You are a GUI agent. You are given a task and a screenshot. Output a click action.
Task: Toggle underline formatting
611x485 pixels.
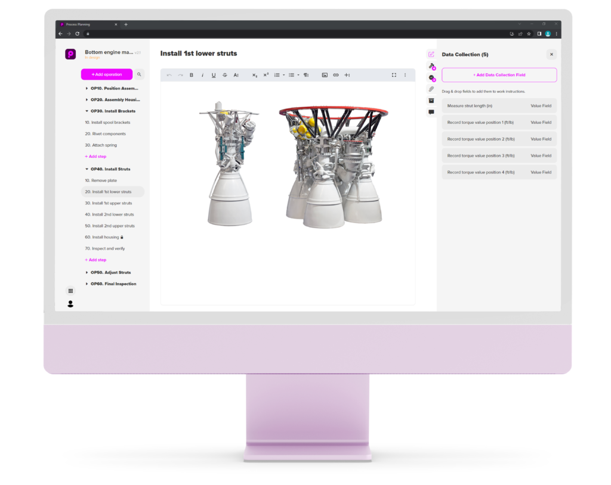click(x=214, y=75)
